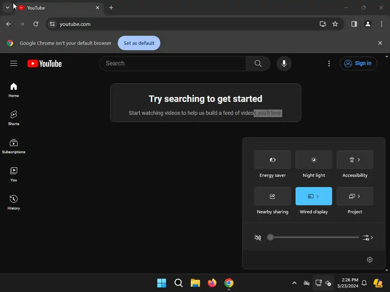Open Subscriptions in the sidebar
Screen dimensions: 390x292
point(14,146)
